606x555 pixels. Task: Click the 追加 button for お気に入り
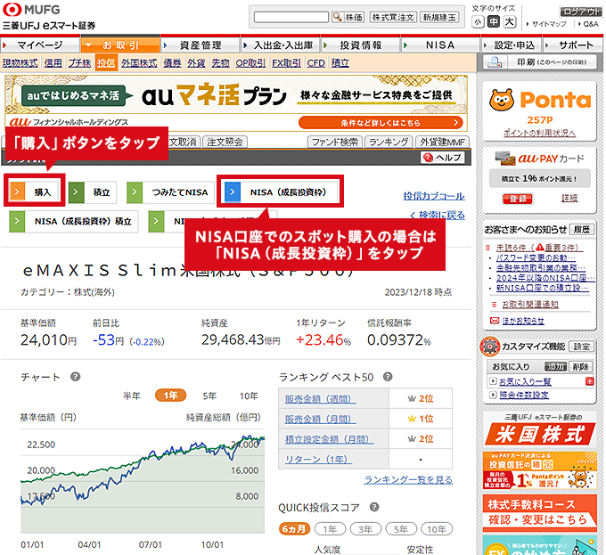(x=555, y=366)
